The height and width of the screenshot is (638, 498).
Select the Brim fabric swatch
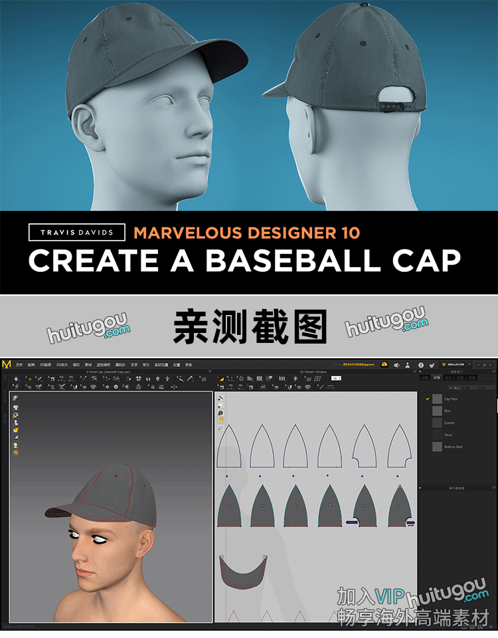pos(437,411)
